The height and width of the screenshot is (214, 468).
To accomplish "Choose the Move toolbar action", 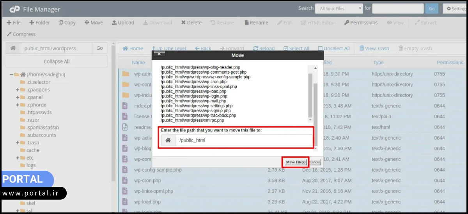I will coord(94,23).
